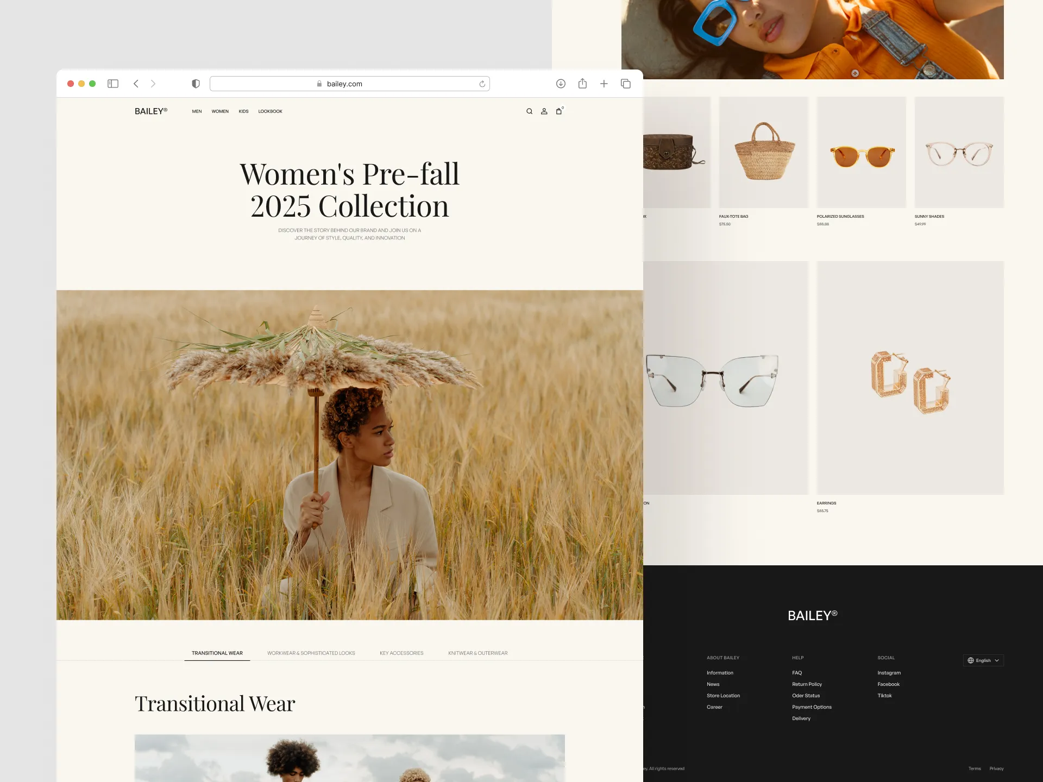Open the privacy shield report icon
1043x782 pixels.
(x=196, y=84)
